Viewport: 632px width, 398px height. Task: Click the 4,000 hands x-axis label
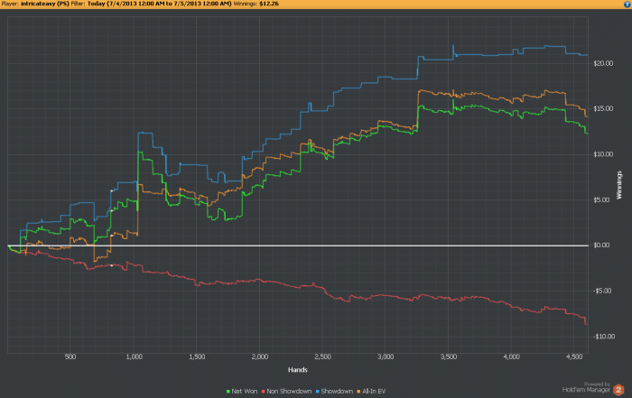coord(511,356)
